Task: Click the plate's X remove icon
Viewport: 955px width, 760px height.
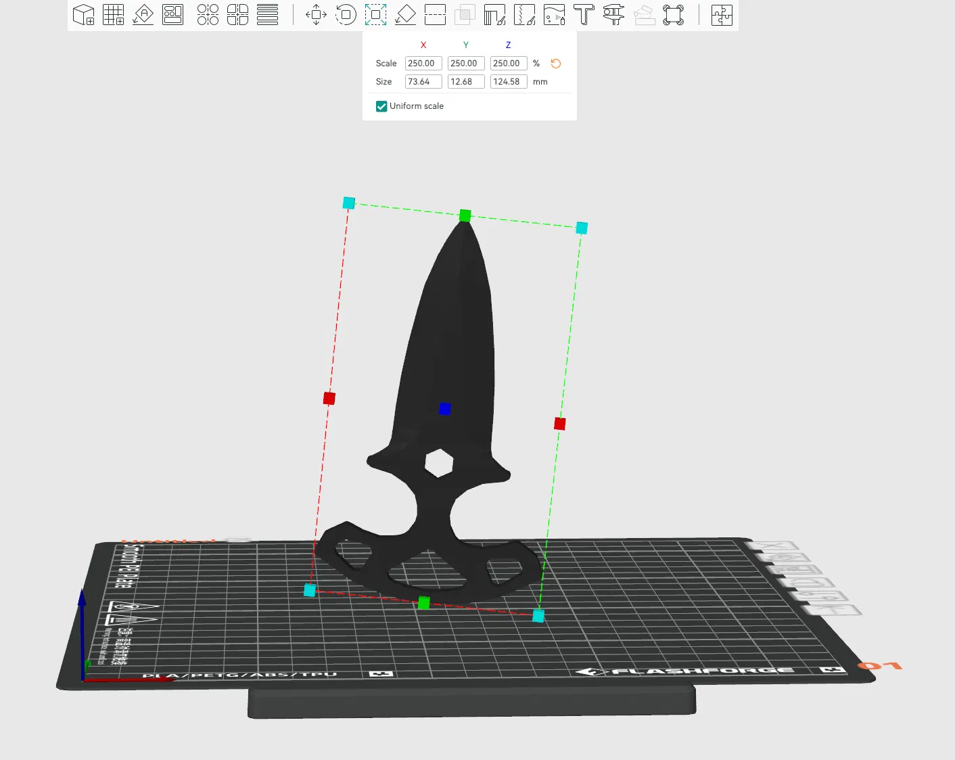Action: pyautogui.click(x=772, y=546)
